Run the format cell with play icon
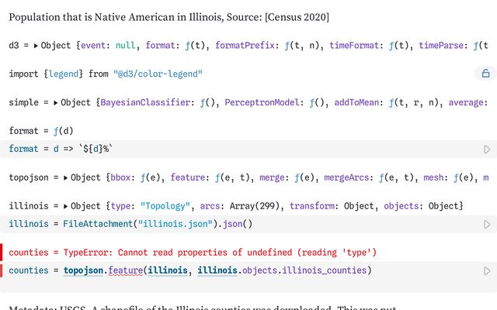Screen dimensions: 497x310 pos(487,149)
